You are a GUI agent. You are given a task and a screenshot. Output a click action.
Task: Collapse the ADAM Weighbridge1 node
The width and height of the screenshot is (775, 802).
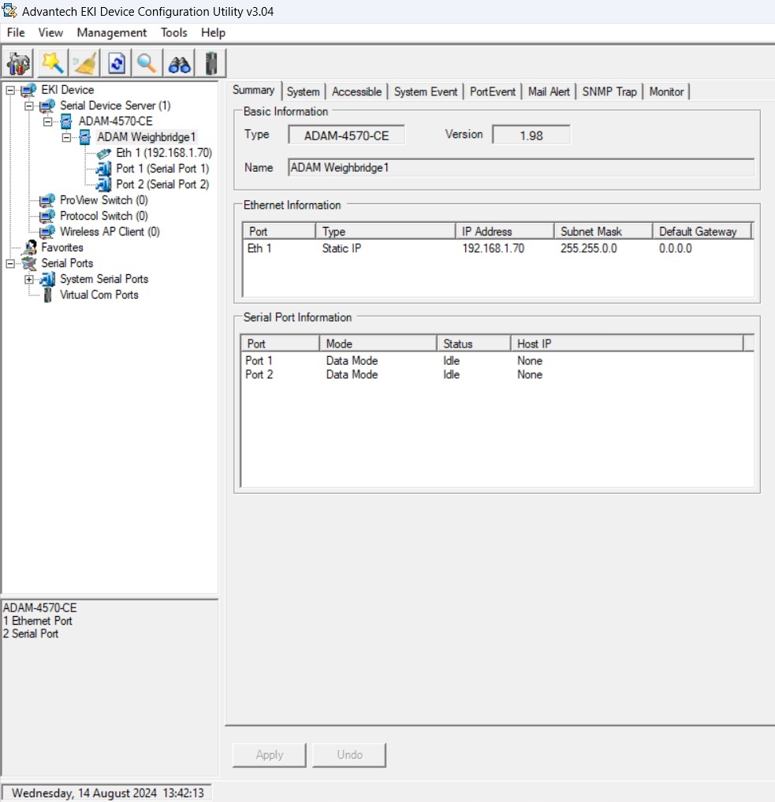(x=66, y=138)
